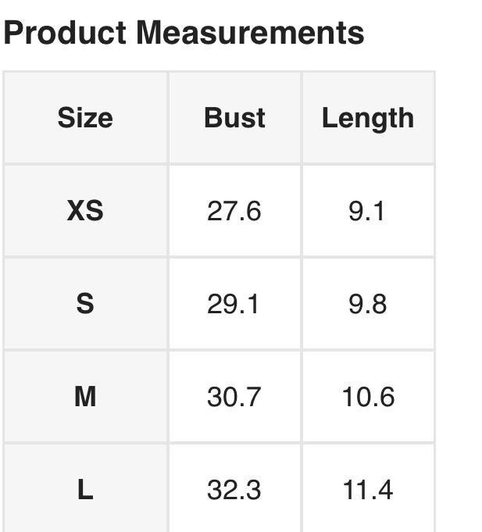Select the 29.1 bust measurement cell

point(234,304)
